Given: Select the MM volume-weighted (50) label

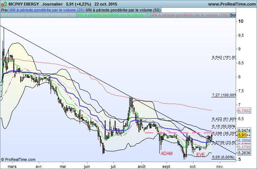Looking at the screenshot, I should [123, 10].
